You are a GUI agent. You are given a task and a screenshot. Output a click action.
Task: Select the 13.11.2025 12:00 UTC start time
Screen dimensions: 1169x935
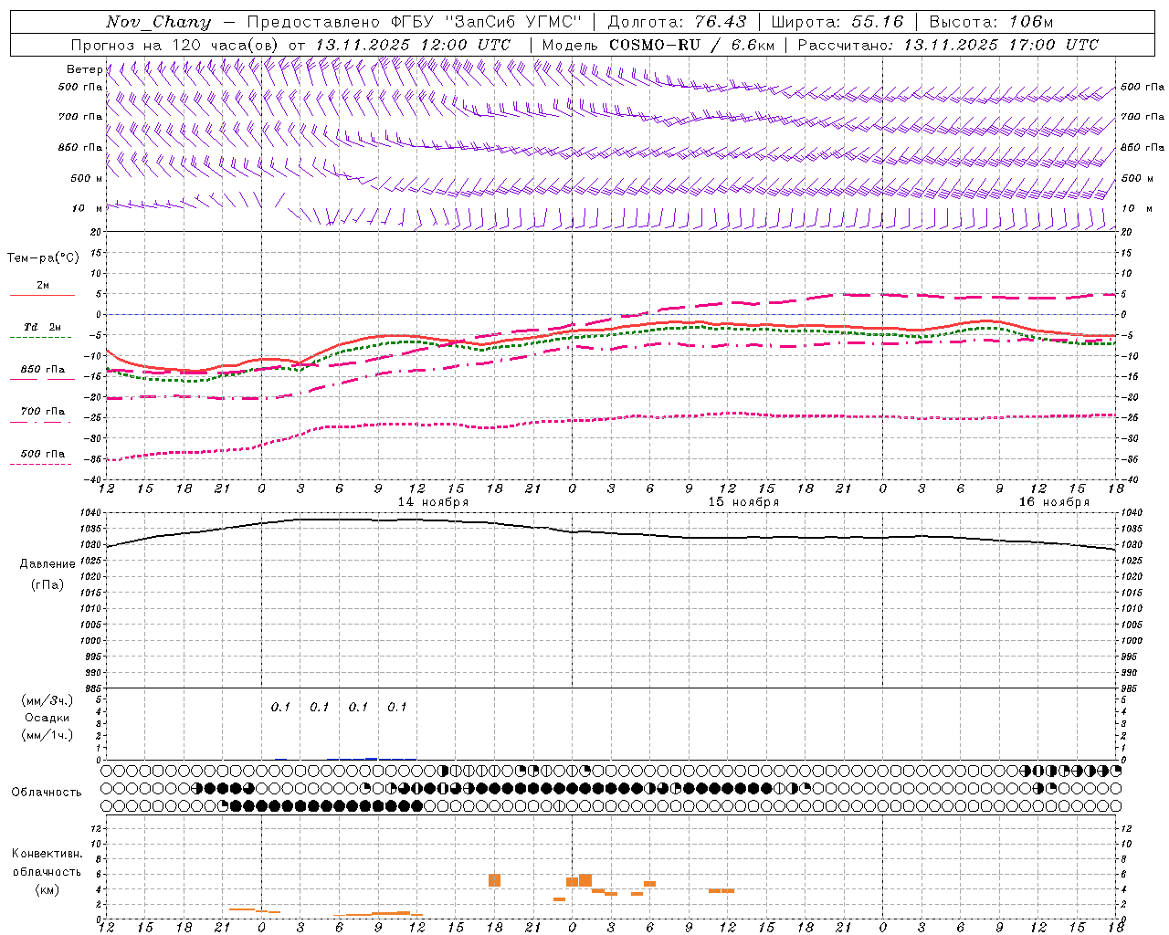[x=413, y=45]
